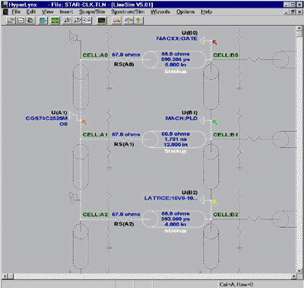304x288 pixels.
Task: Activate the ghosted IC symbol above CELL:A0
Action: pos(74,37)
